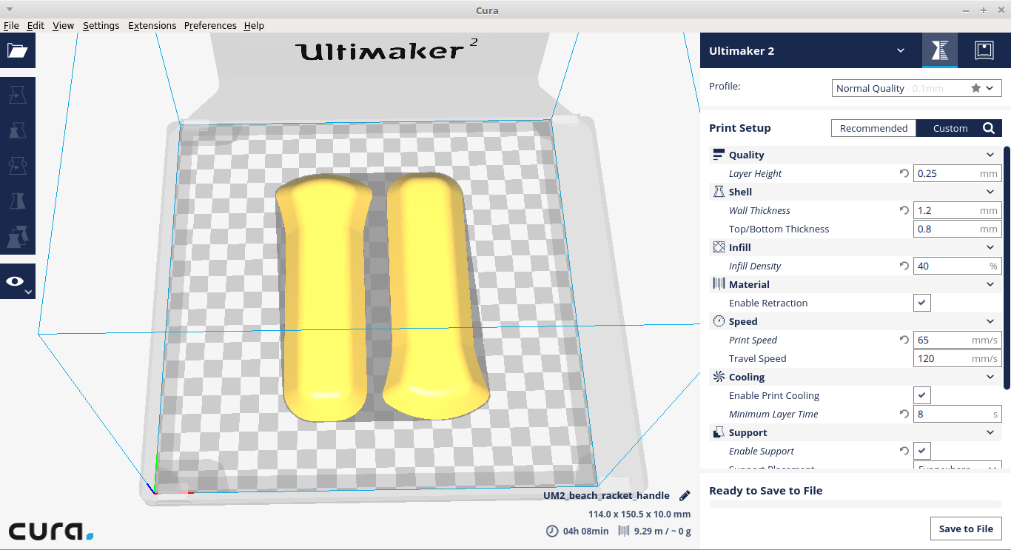Click the Wall Thickness input field
The width and height of the screenshot is (1011, 550).
tap(957, 210)
